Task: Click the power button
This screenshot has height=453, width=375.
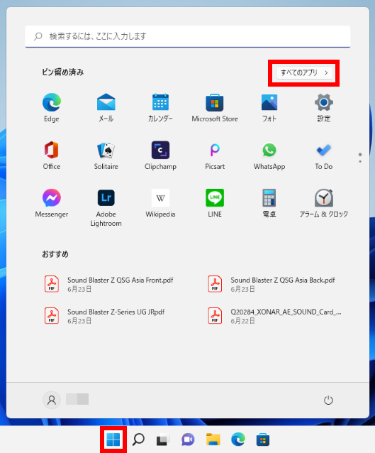Action: [328, 400]
